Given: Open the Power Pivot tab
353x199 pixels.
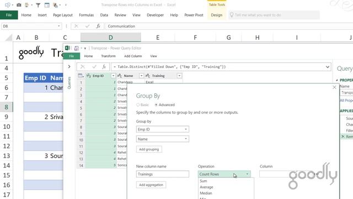Looking at the screenshot, I should click(x=194, y=15).
